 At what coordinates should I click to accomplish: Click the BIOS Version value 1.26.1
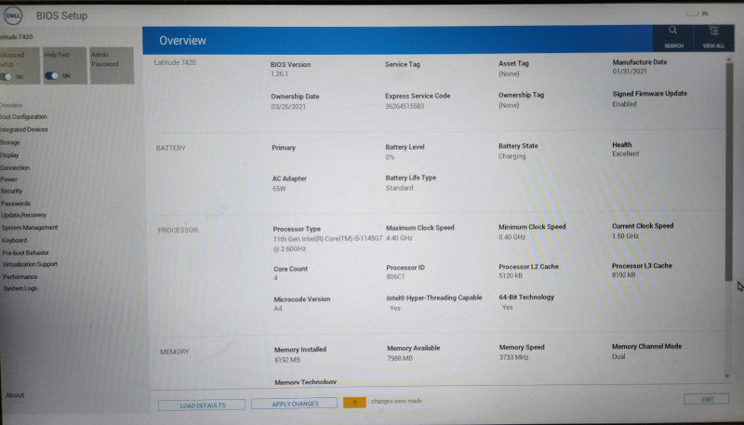coord(279,74)
